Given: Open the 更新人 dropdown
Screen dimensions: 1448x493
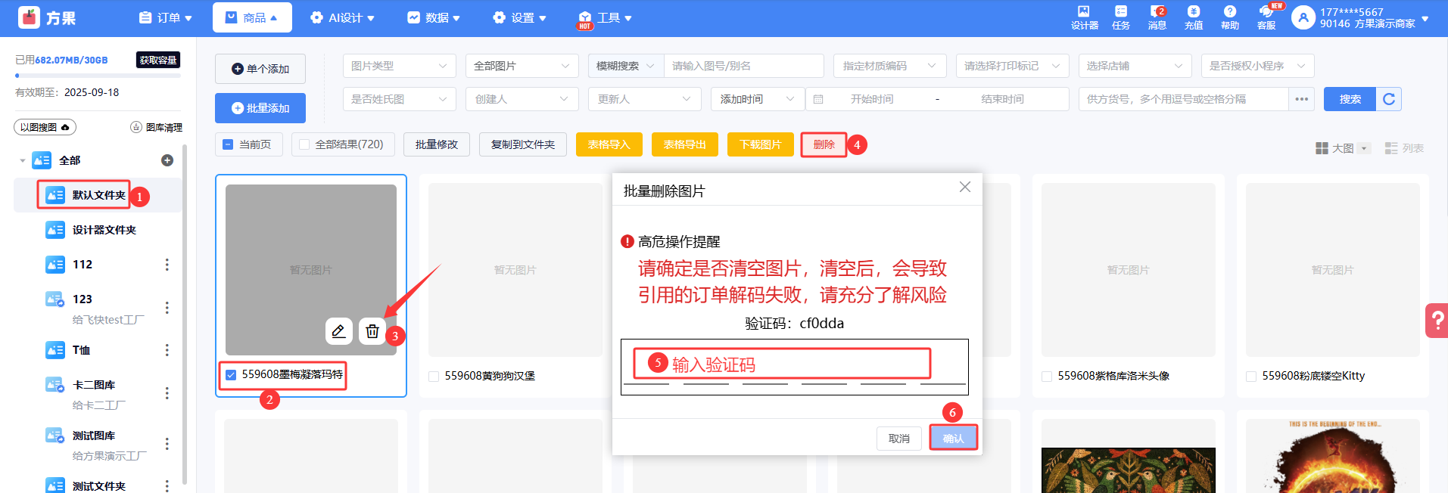Looking at the screenshot, I should [645, 99].
